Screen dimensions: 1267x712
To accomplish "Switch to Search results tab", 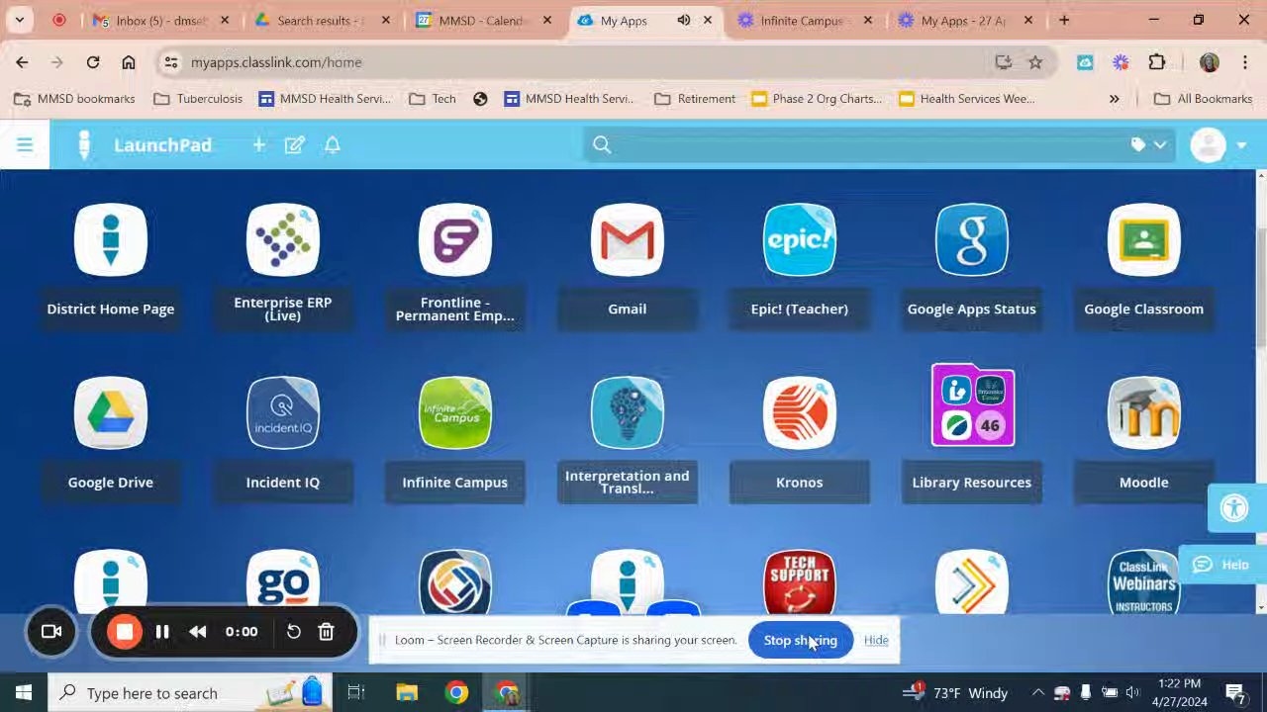I will [x=320, y=20].
